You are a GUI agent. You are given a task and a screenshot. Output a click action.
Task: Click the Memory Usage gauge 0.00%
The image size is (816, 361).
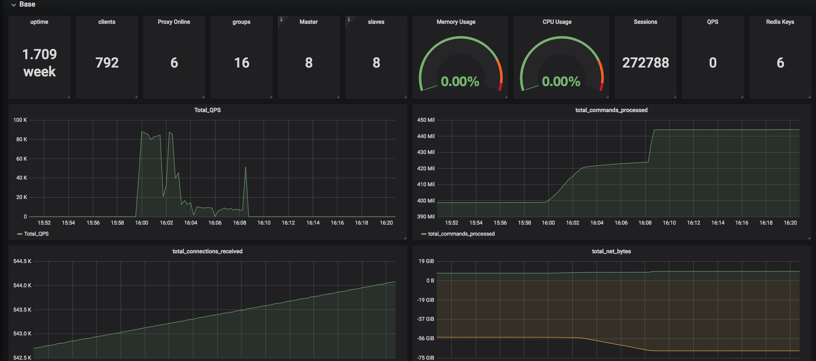tap(460, 81)
